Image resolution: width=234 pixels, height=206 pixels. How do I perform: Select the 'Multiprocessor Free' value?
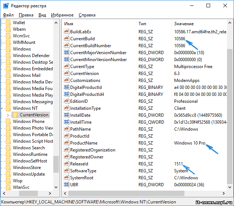(x=193, y=67)
